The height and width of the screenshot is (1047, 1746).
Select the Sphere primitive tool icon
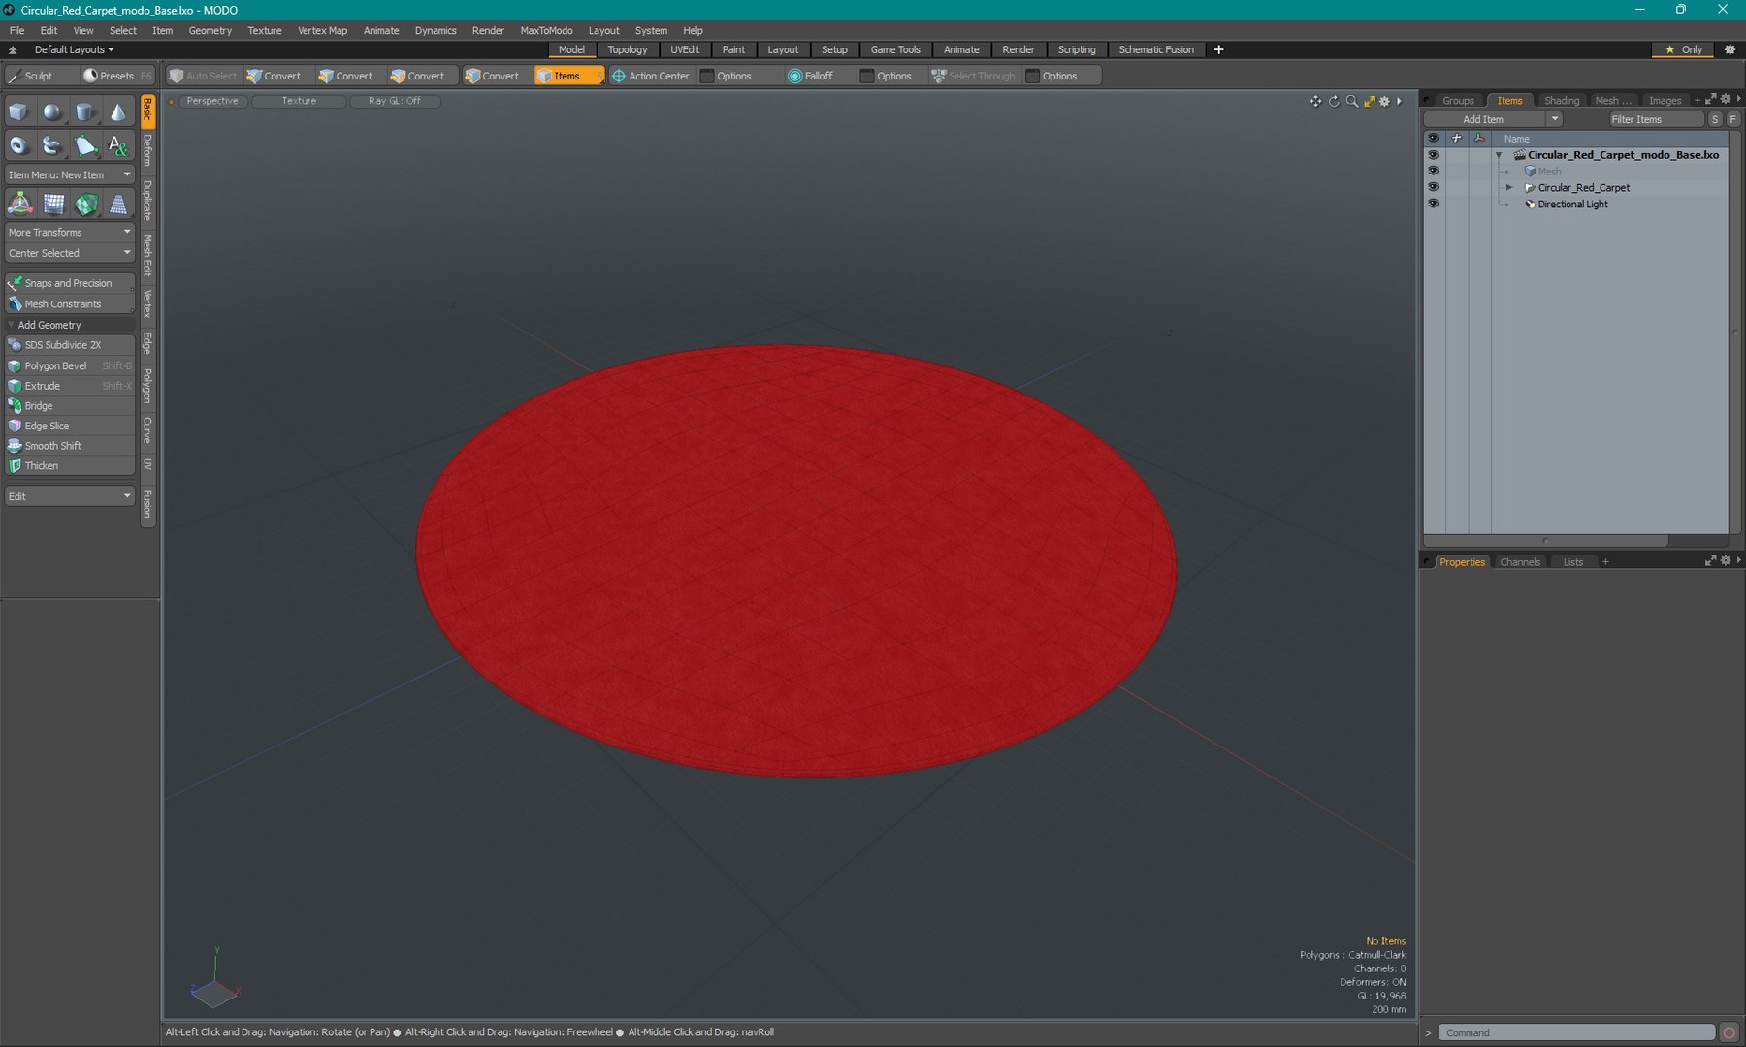(x=51, y=112)
